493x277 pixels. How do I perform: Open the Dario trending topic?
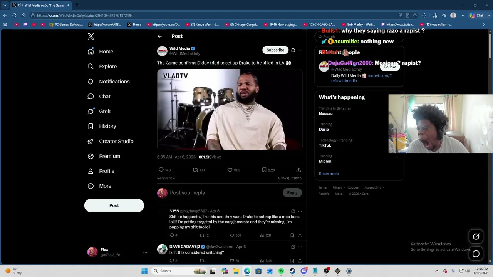tap(324, 130)
